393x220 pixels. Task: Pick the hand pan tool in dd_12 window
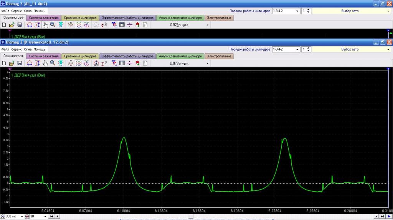[x=45, y=63]
